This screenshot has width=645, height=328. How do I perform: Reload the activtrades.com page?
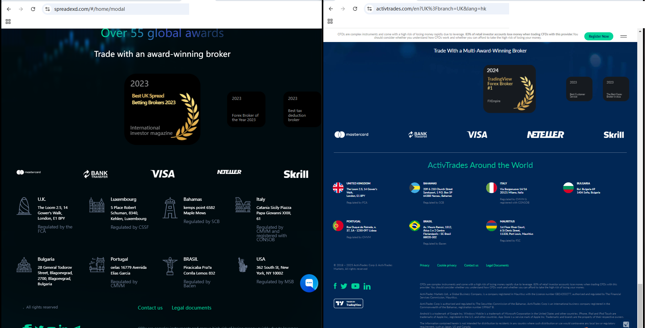(355, 9)
